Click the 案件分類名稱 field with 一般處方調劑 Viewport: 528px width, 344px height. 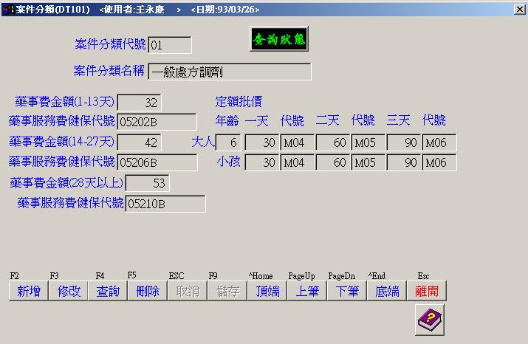tap(230, 72)
